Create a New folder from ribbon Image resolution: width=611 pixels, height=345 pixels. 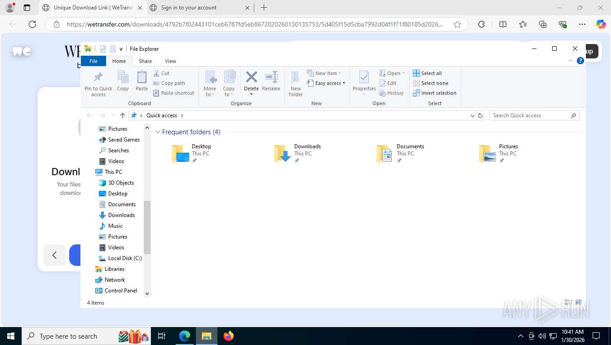(296, 84)
